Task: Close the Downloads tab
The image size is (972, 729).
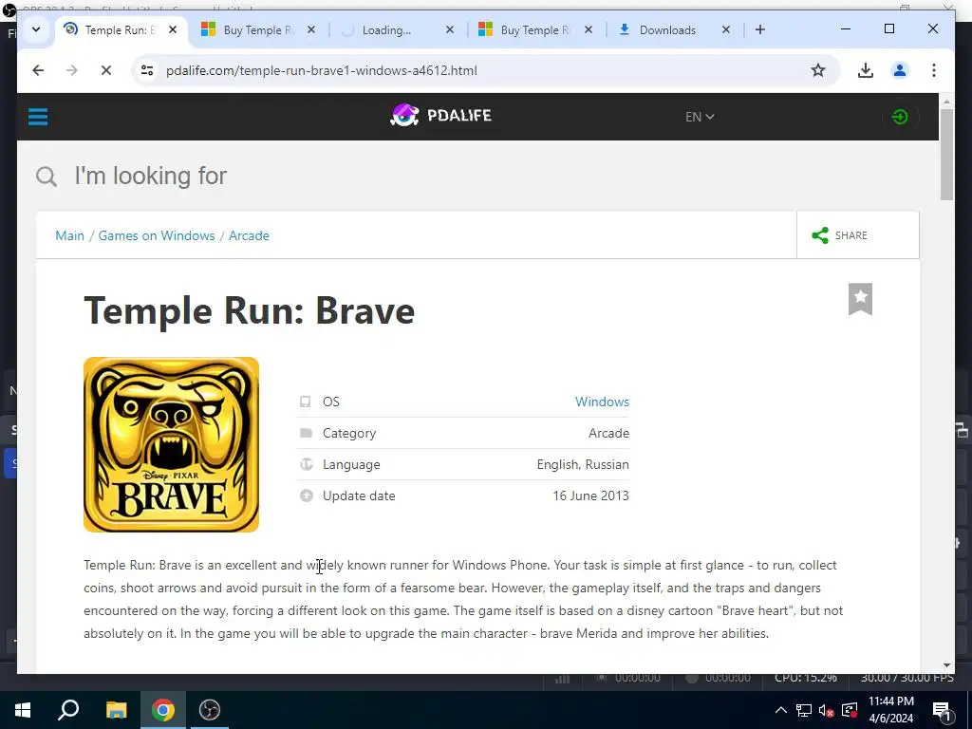Action: [x=726, y=29]
